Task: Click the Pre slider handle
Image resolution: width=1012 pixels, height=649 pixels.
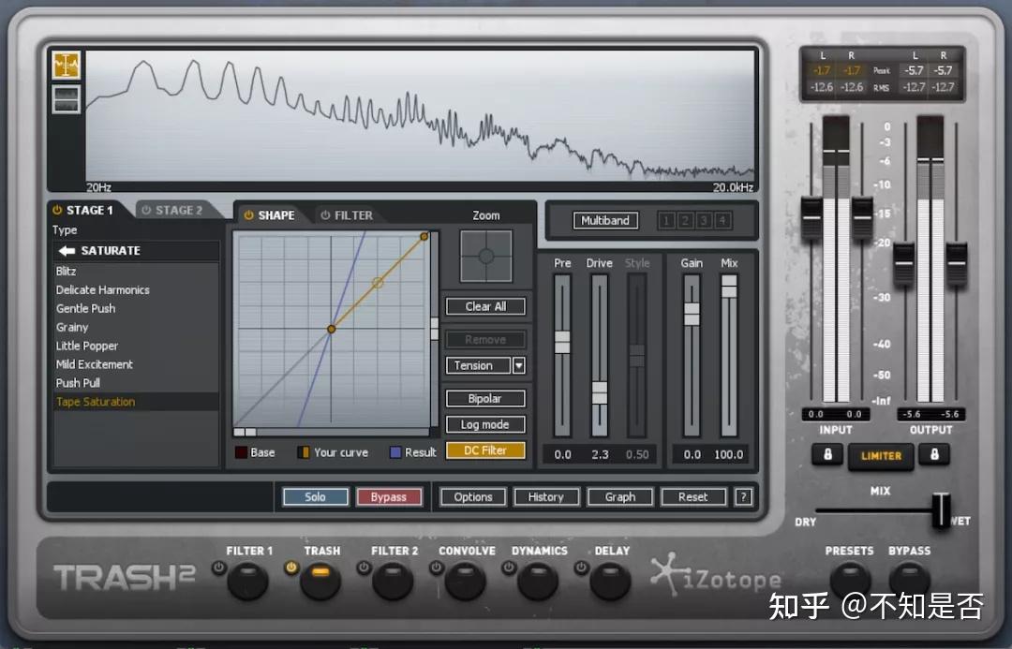Action: (x=562, y=342)
